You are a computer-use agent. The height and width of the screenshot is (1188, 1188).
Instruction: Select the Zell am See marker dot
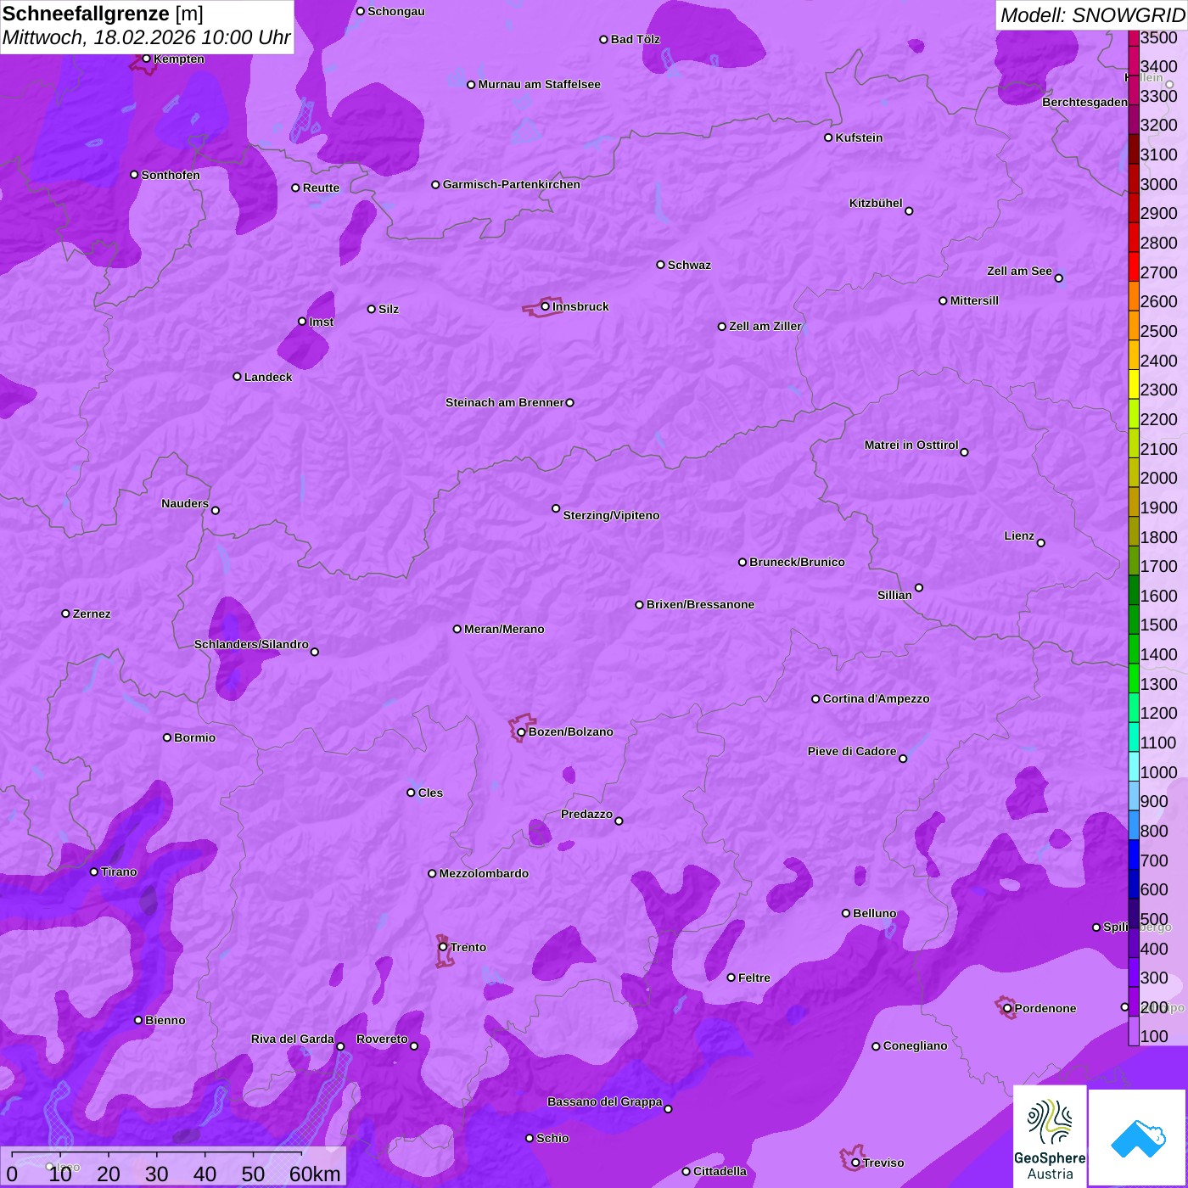(1058, 277)
